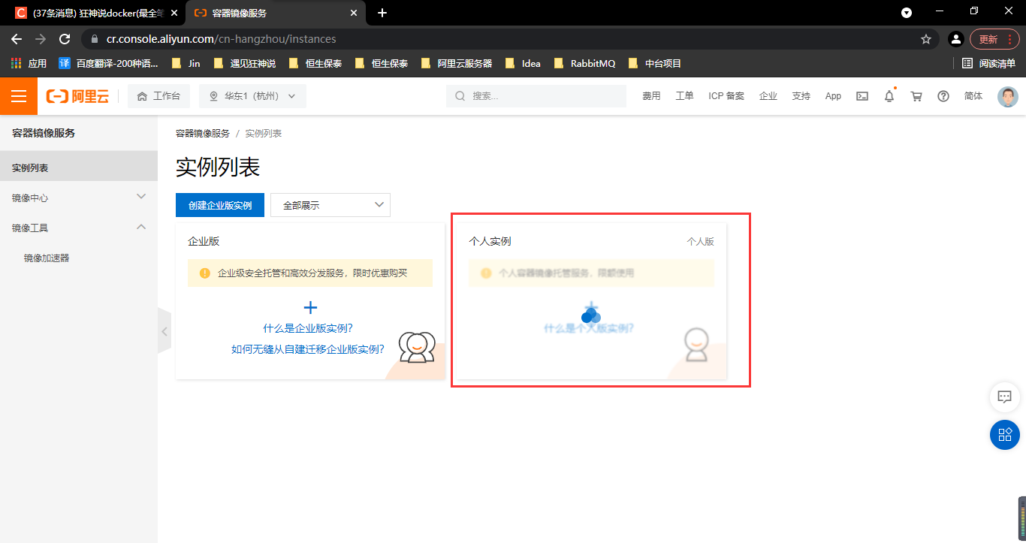Open the Chrome profile icon
The image size is (1026, 543).
[955, 39]
